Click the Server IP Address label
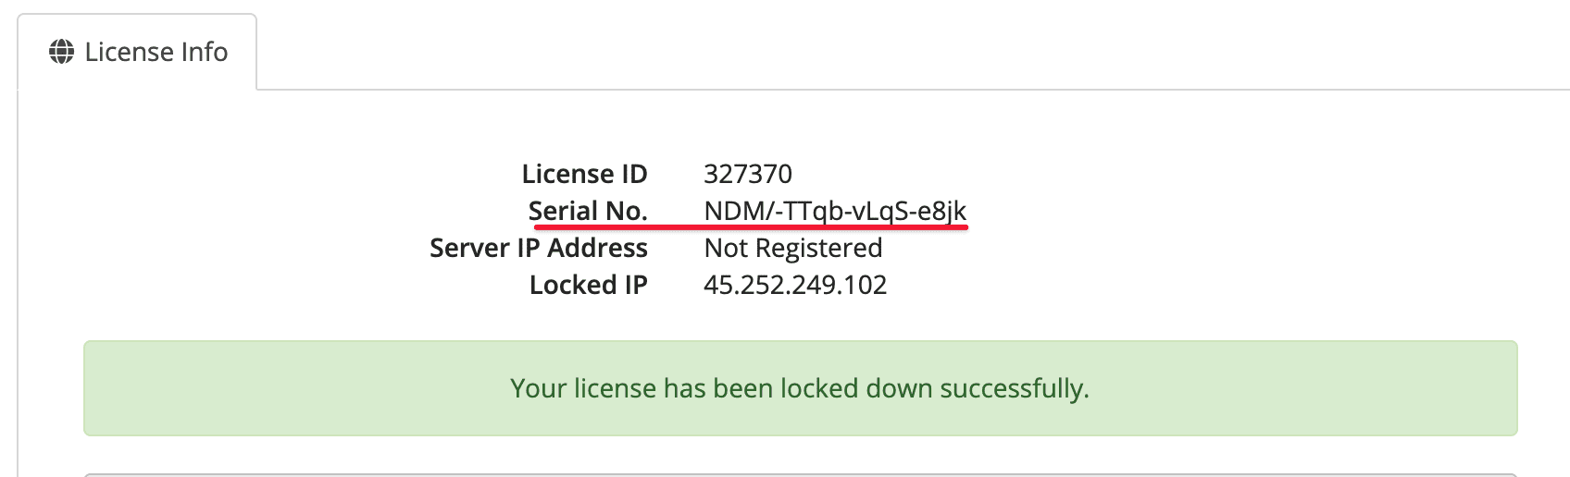Viewport: 1570px width, 477px height. click(539, 248)
